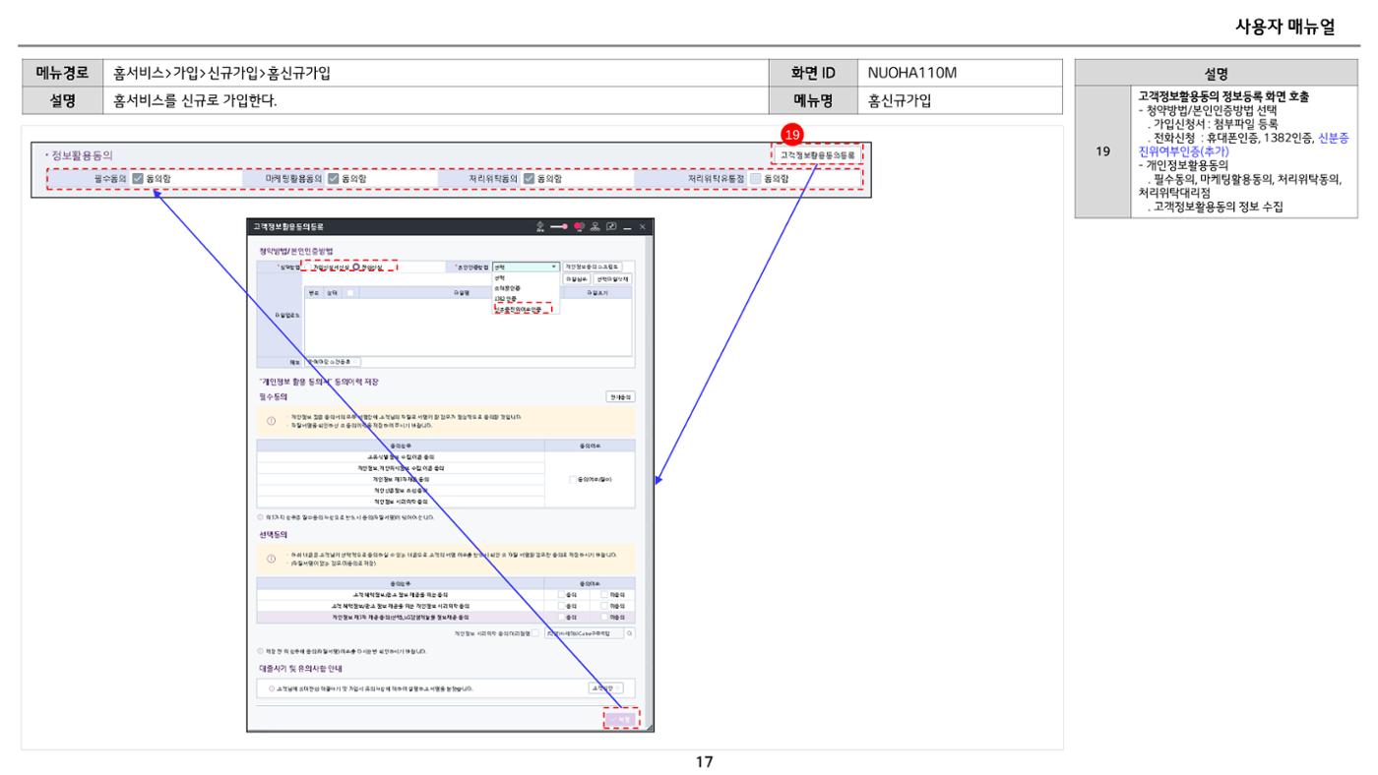1378x775 pixels.
Task: Click the person icon in dialog title bar
Action: pyautogui.click(x=539, y=227)
